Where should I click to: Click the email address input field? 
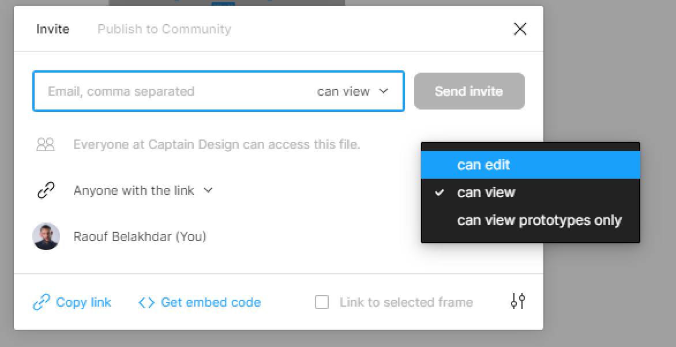[x=173, y=91]
